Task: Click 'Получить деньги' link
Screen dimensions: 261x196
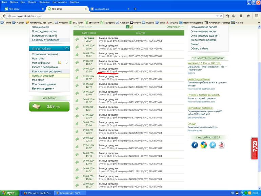Action: click(43, 89)
